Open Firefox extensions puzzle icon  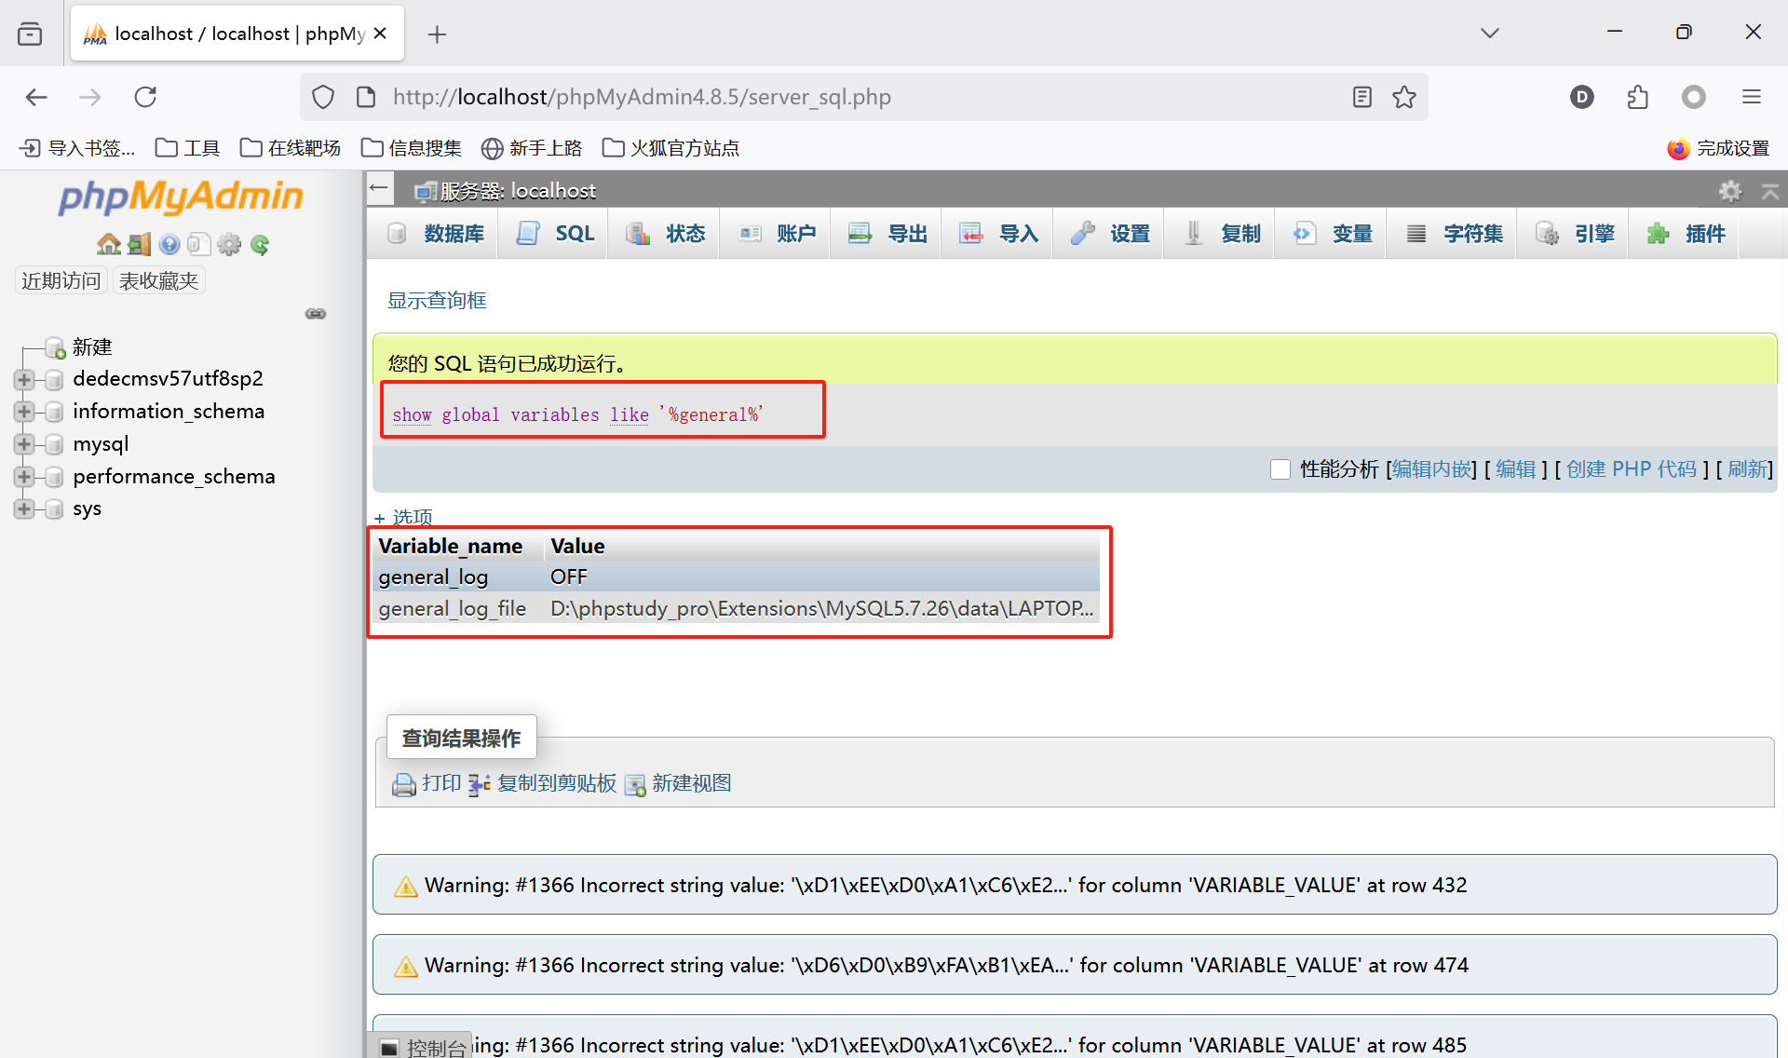point(1638,97)
